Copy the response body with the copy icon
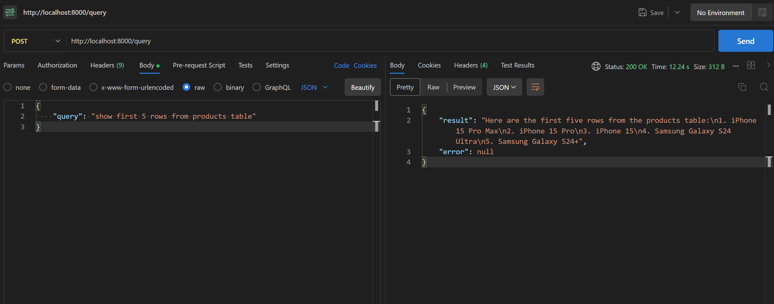This screenshot has height=304, width=774. [x=742, y=87]
